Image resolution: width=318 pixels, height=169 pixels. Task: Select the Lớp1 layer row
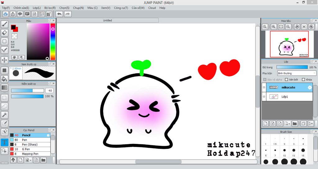pos(287,97)
